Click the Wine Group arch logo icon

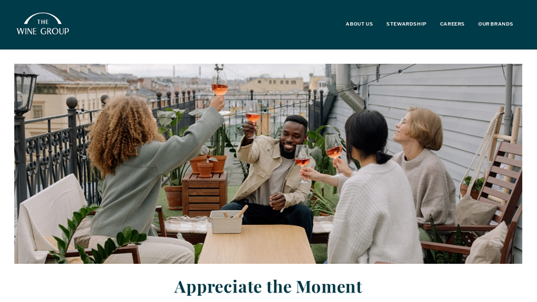pos(43,17)
